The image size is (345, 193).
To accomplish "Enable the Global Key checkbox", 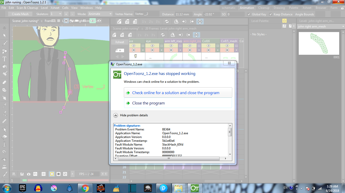I will [249, 14].
